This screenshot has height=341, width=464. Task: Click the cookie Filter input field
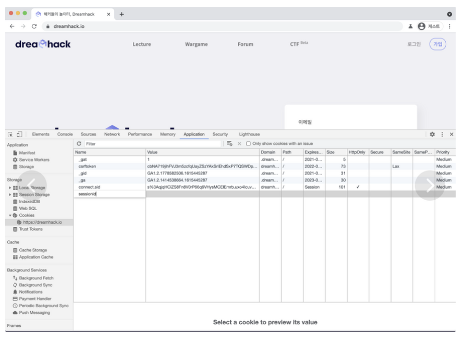(x=153, y=144)
